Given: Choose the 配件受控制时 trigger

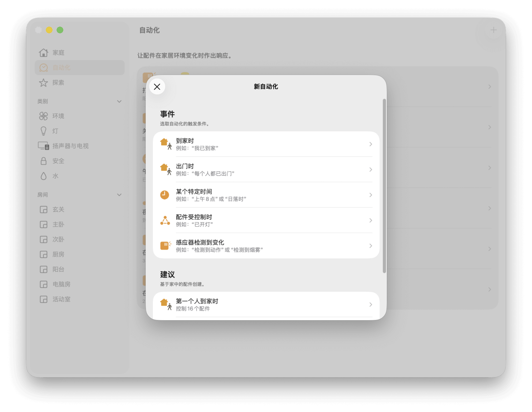Looking at the screenshot, I should coord(266,220).
